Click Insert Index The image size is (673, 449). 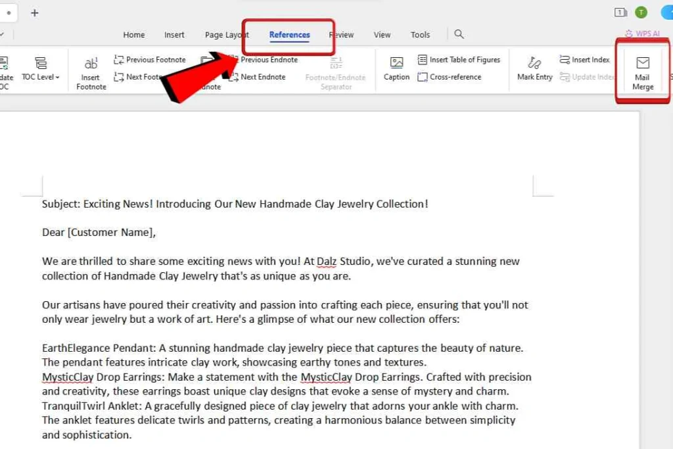[584, 60]
